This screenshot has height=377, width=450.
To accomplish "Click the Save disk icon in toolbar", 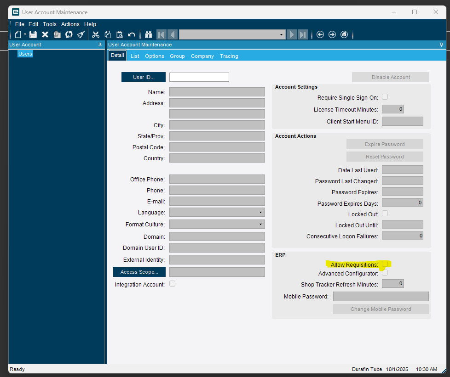I will (33, 34).
